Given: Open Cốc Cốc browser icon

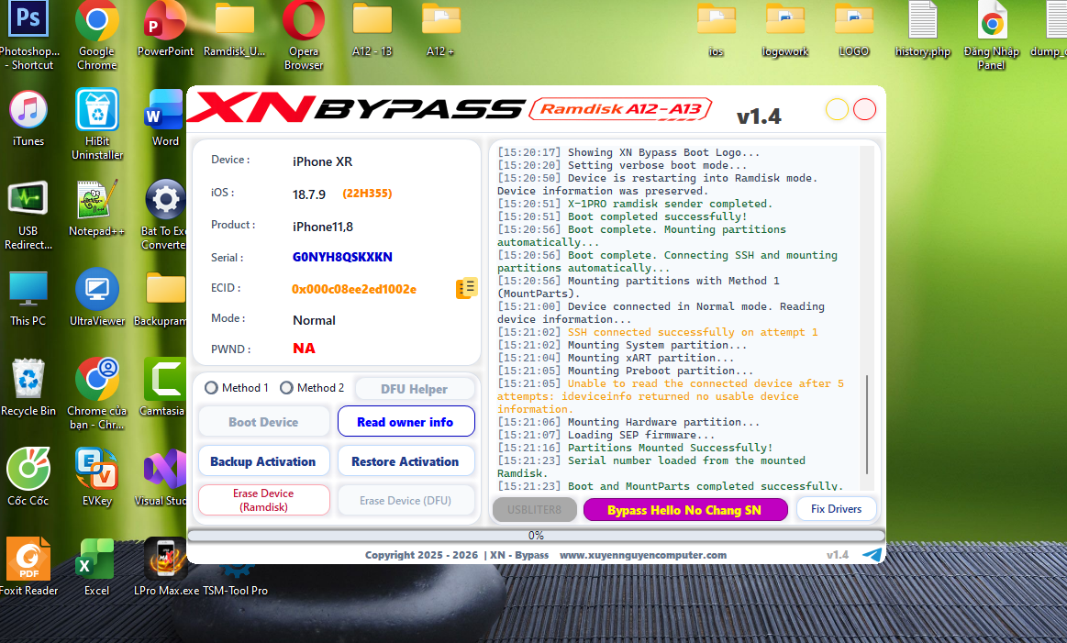Looking at the screenshot, I should coord(28,478).
